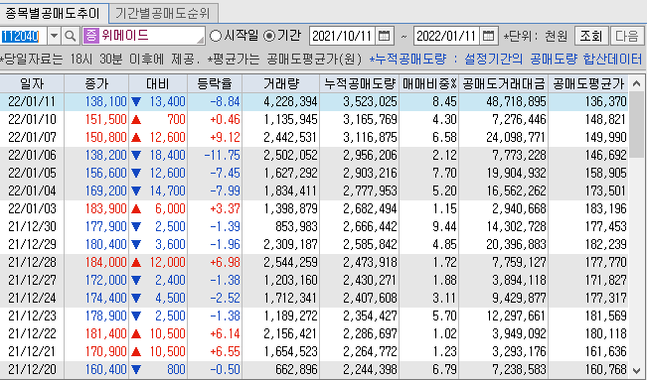Edit the end date 2022/01/11 field
The image size is (647, 380).
tap(446, 37)
